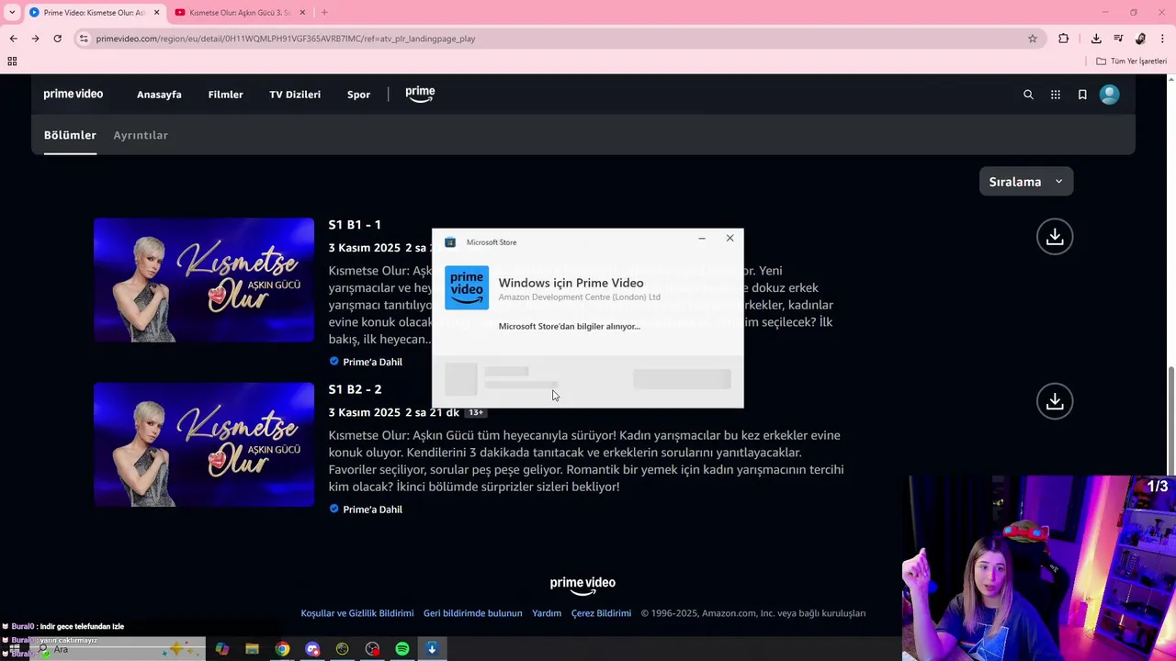
Task: Open Copilot from the taskbar
Action: click(221, 649)
